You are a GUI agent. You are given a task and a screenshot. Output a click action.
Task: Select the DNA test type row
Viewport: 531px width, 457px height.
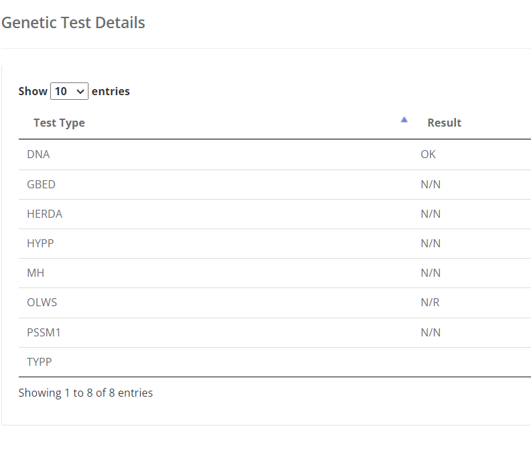[275, 154]
